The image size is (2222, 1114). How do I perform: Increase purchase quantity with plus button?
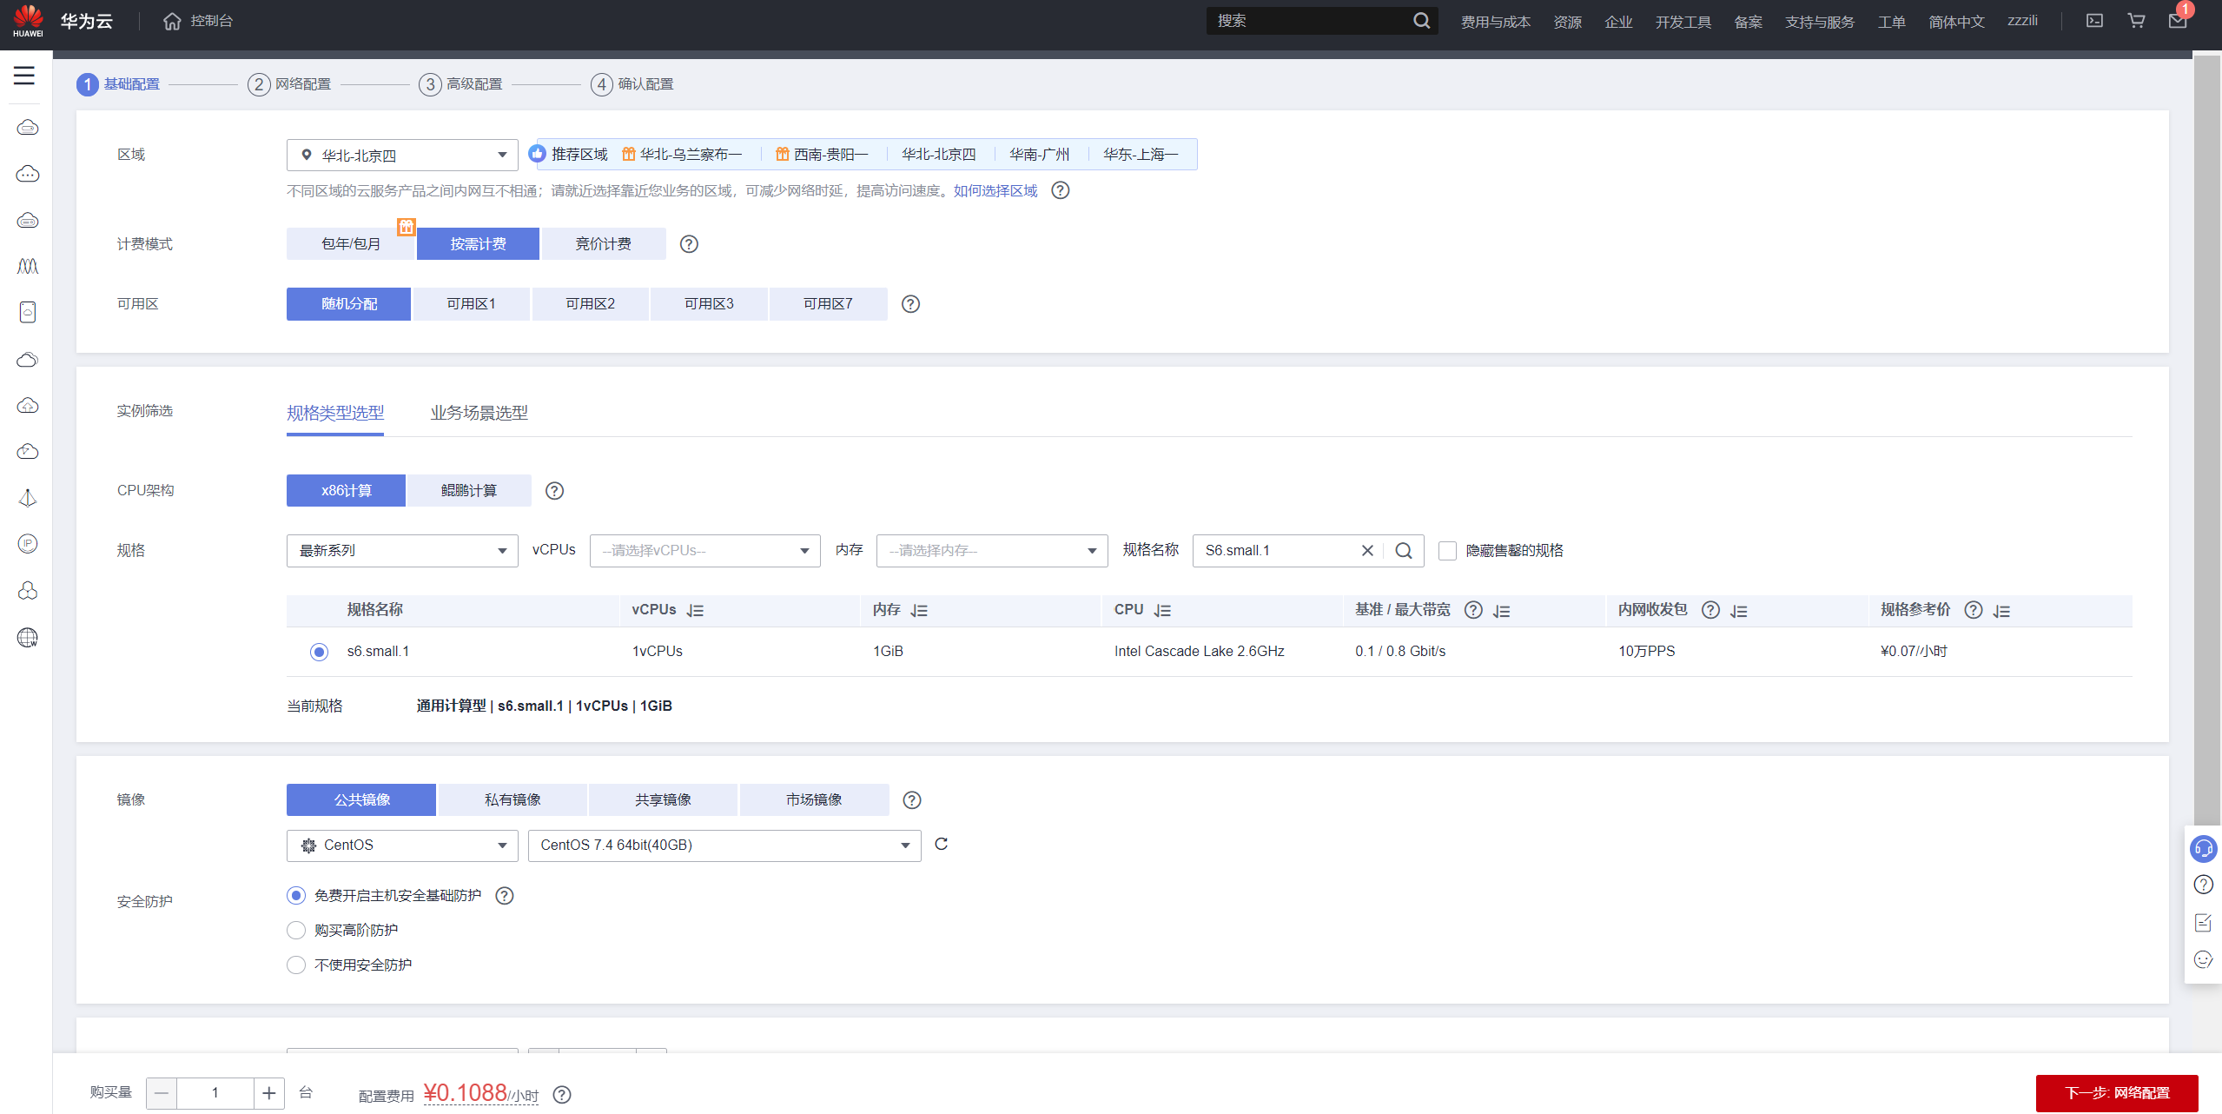269,1093
